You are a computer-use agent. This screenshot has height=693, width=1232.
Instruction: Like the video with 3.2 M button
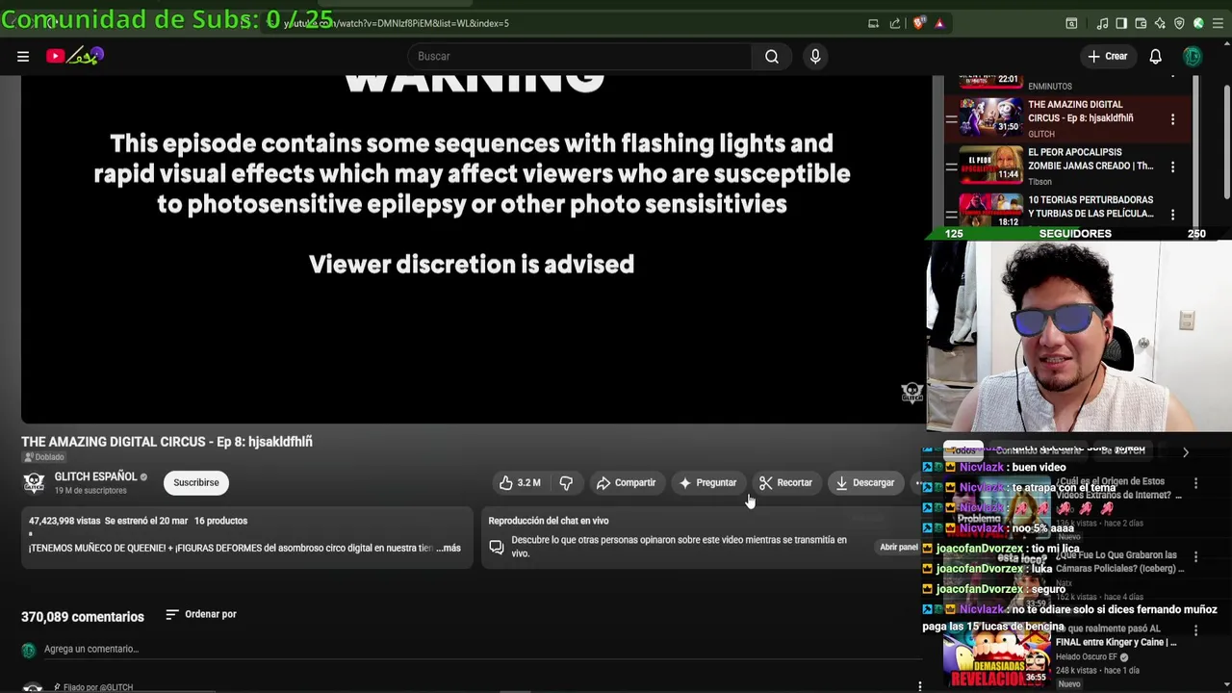(521, 483)
